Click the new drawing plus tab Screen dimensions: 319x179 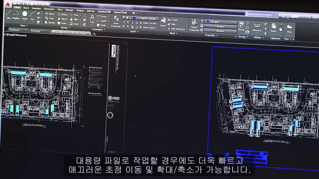[94, 34]
